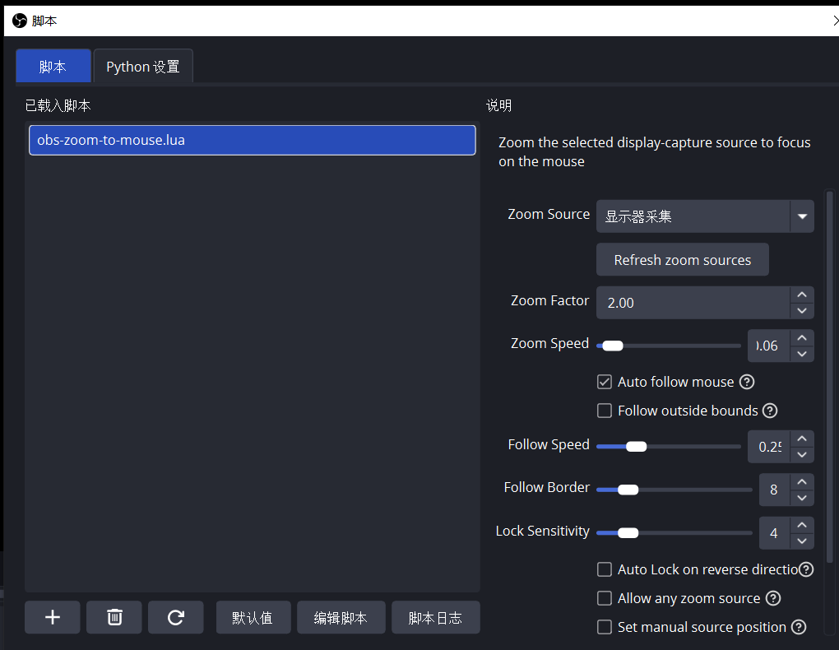
Task: Click help icon beside Allow any zoom source
Action: (x=773, y=598)
